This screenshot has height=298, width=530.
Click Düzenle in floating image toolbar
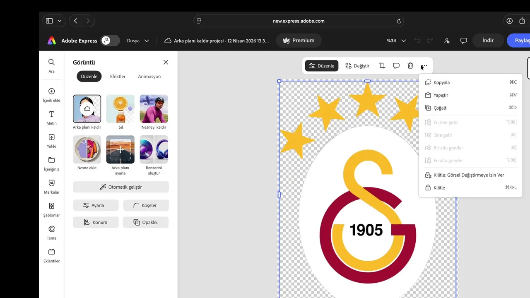[322, 66]
